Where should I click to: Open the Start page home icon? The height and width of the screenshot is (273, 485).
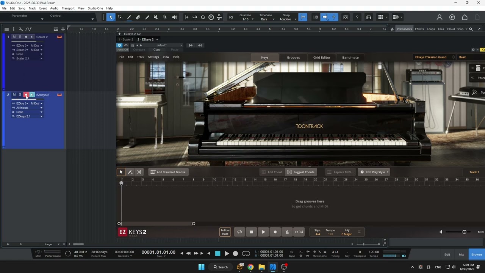tap(465, 17)
